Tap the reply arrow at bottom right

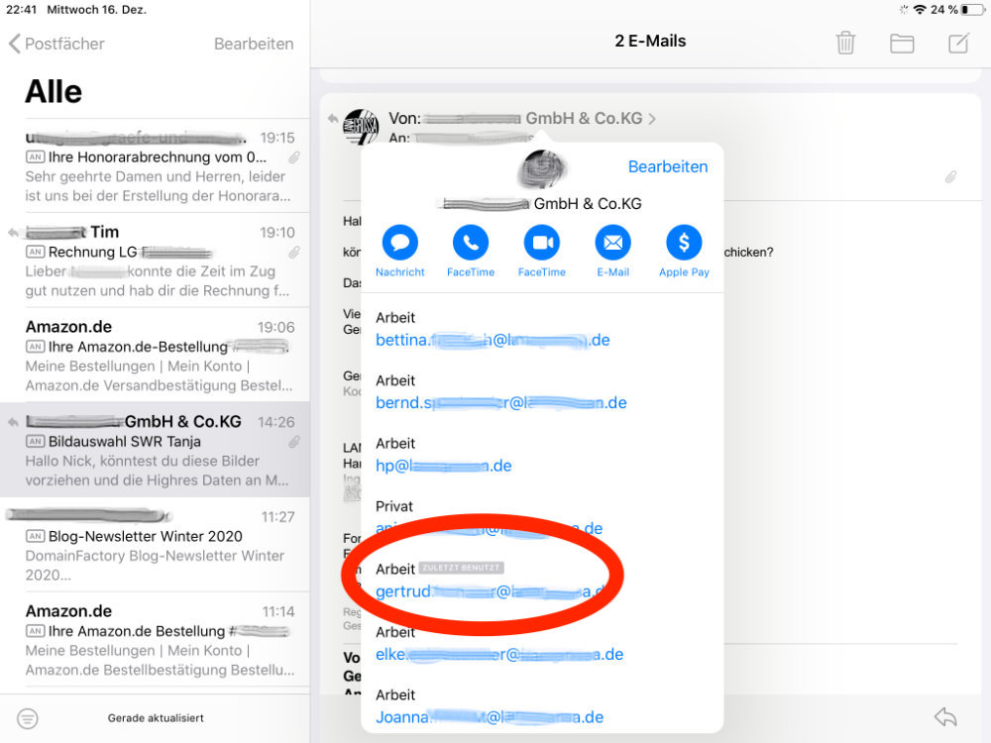coord(945,717)
